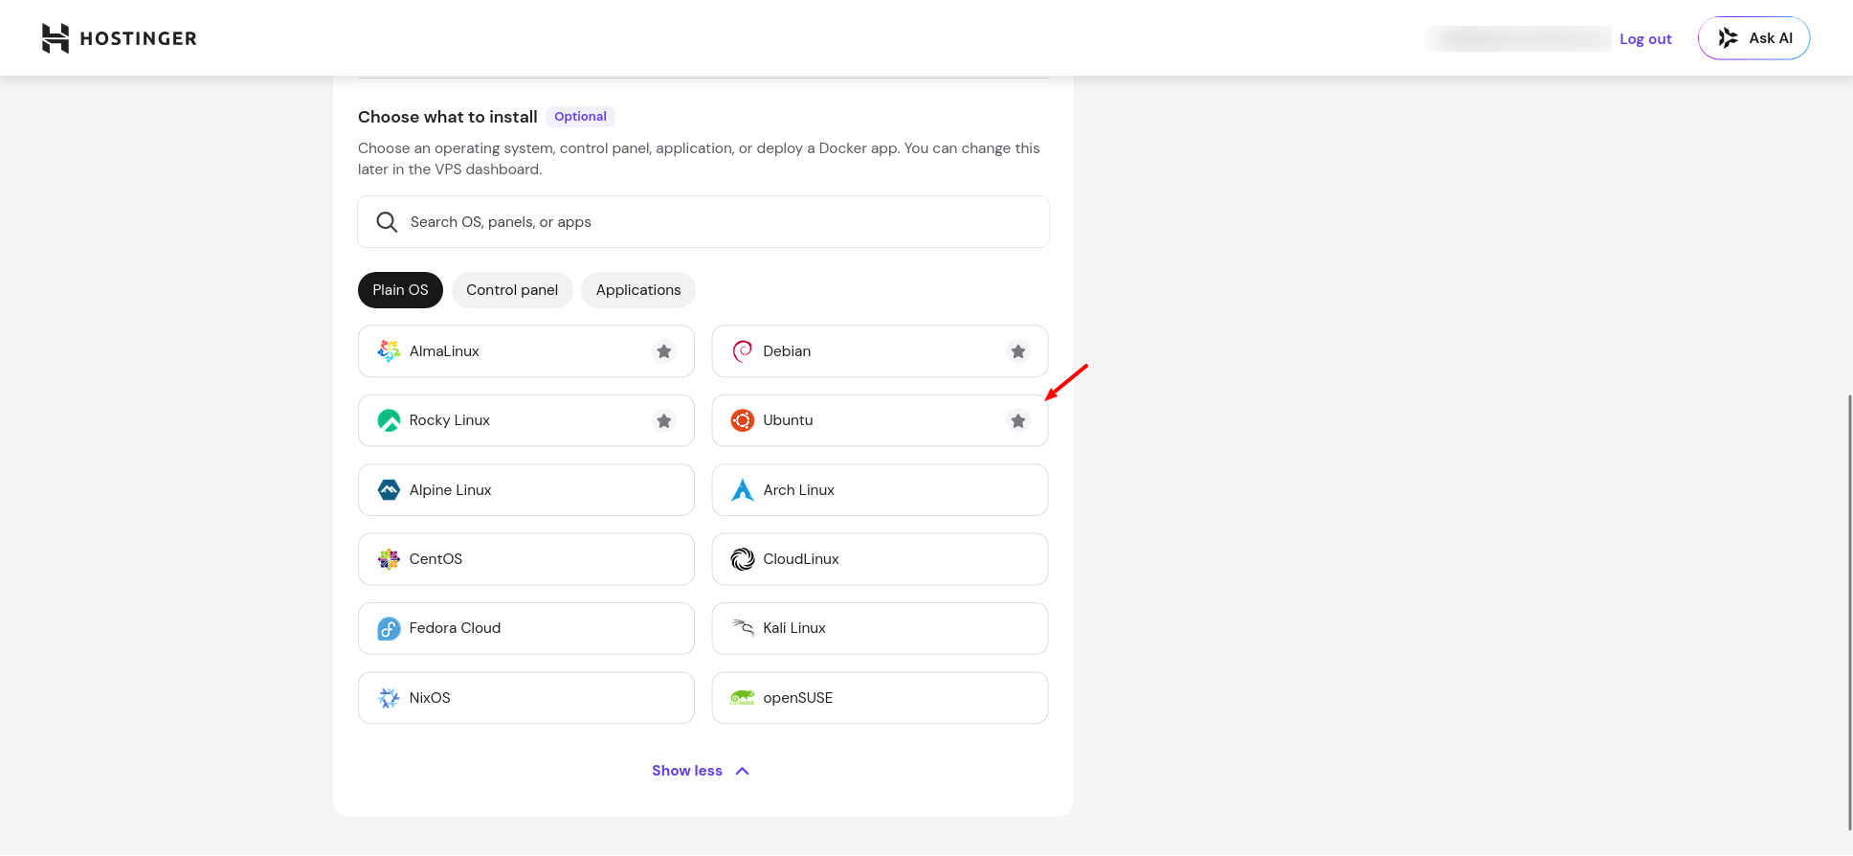1853x856 pixels.
Task: Click the page vertical scrollbar
Action: (1849, 613)
